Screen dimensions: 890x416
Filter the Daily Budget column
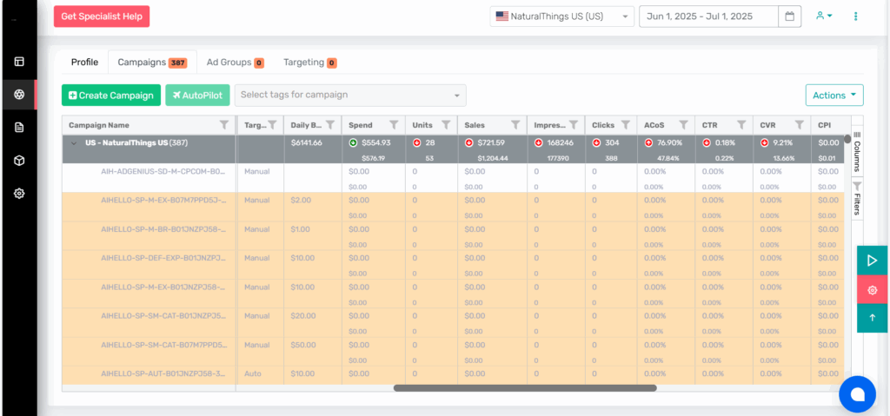[x=330, y=125]
